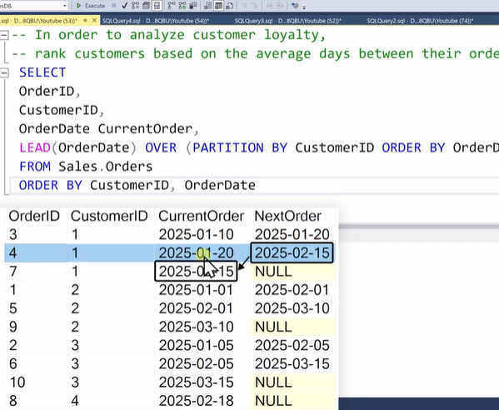
Task: Click the Comment out selected lines icon
Action: click(244, 6)
